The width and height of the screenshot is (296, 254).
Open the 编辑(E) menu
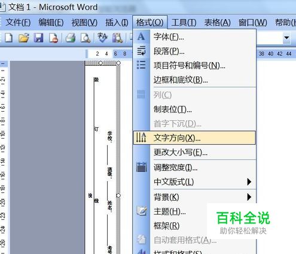[51, 22]
